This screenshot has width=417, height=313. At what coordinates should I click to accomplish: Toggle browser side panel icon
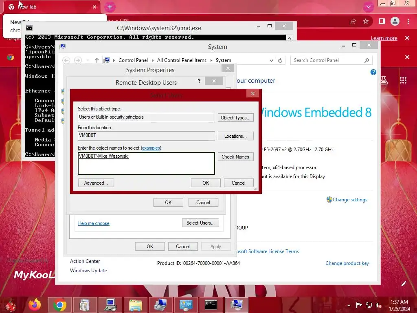[382, 21]
